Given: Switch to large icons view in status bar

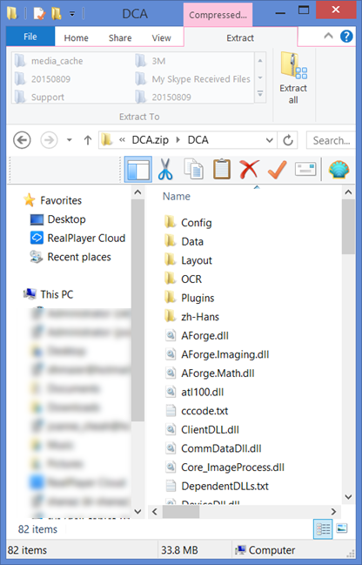Looking at the screenshot, I should 341,528.
